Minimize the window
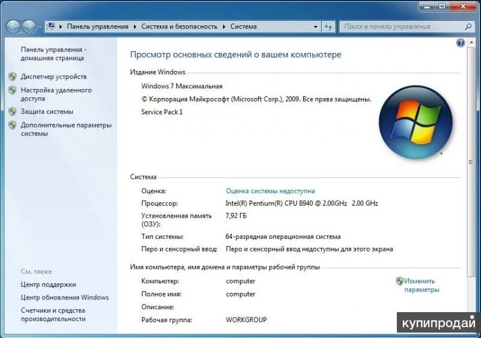Image resolution: width=481 pixels, height=338 pixels. point(427,6)
